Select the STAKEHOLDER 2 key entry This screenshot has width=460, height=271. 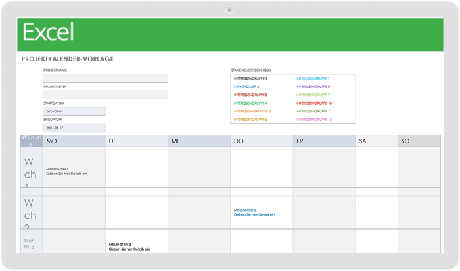246,87
